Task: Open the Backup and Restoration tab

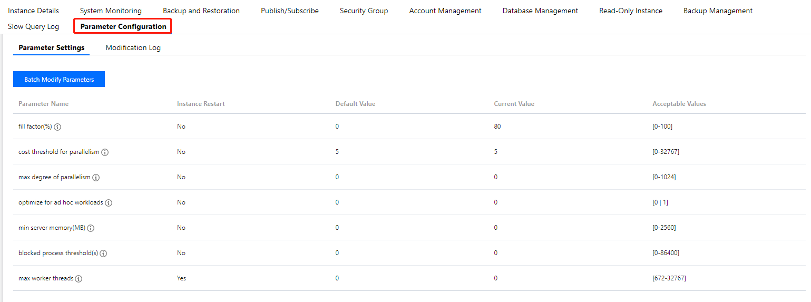Action: click(201, 11)
